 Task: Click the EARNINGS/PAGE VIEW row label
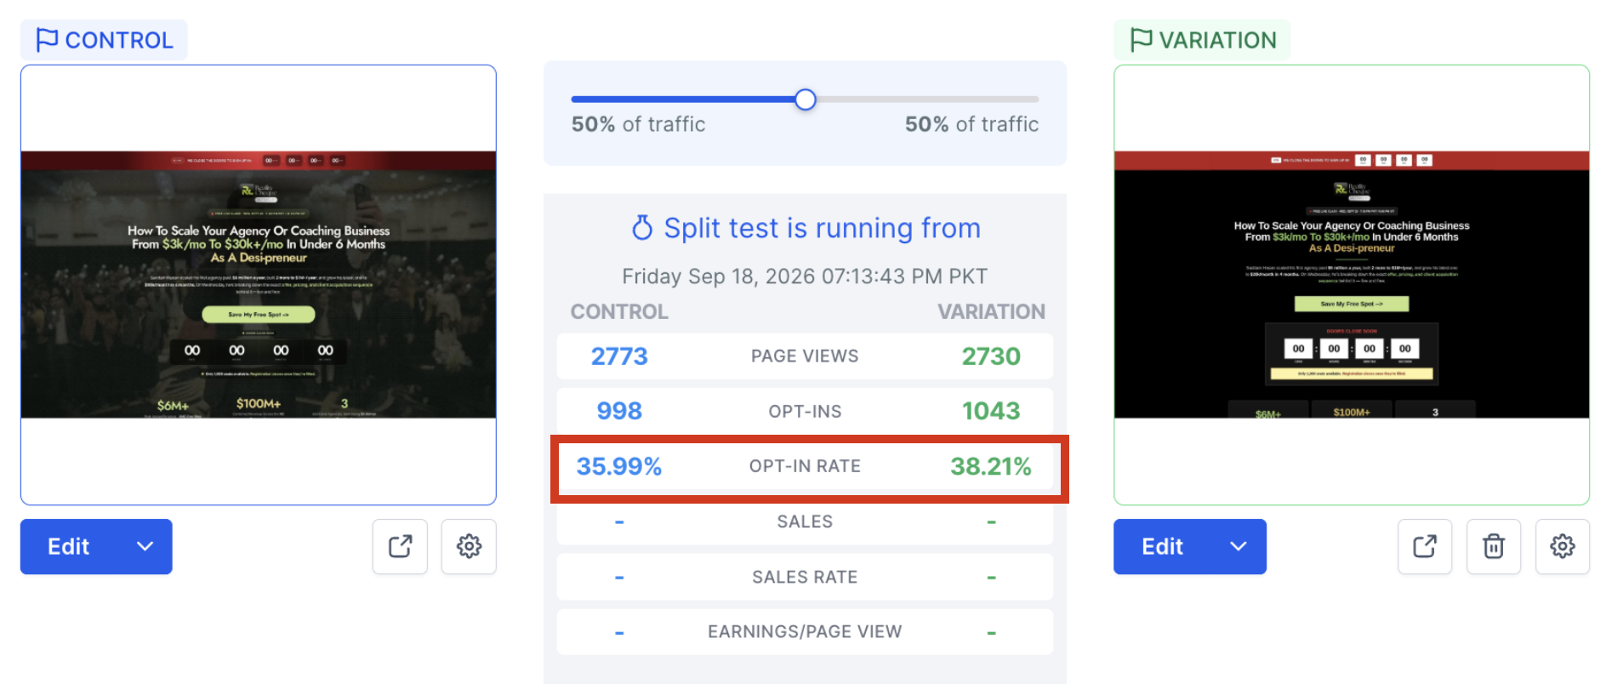click(805, 631)
